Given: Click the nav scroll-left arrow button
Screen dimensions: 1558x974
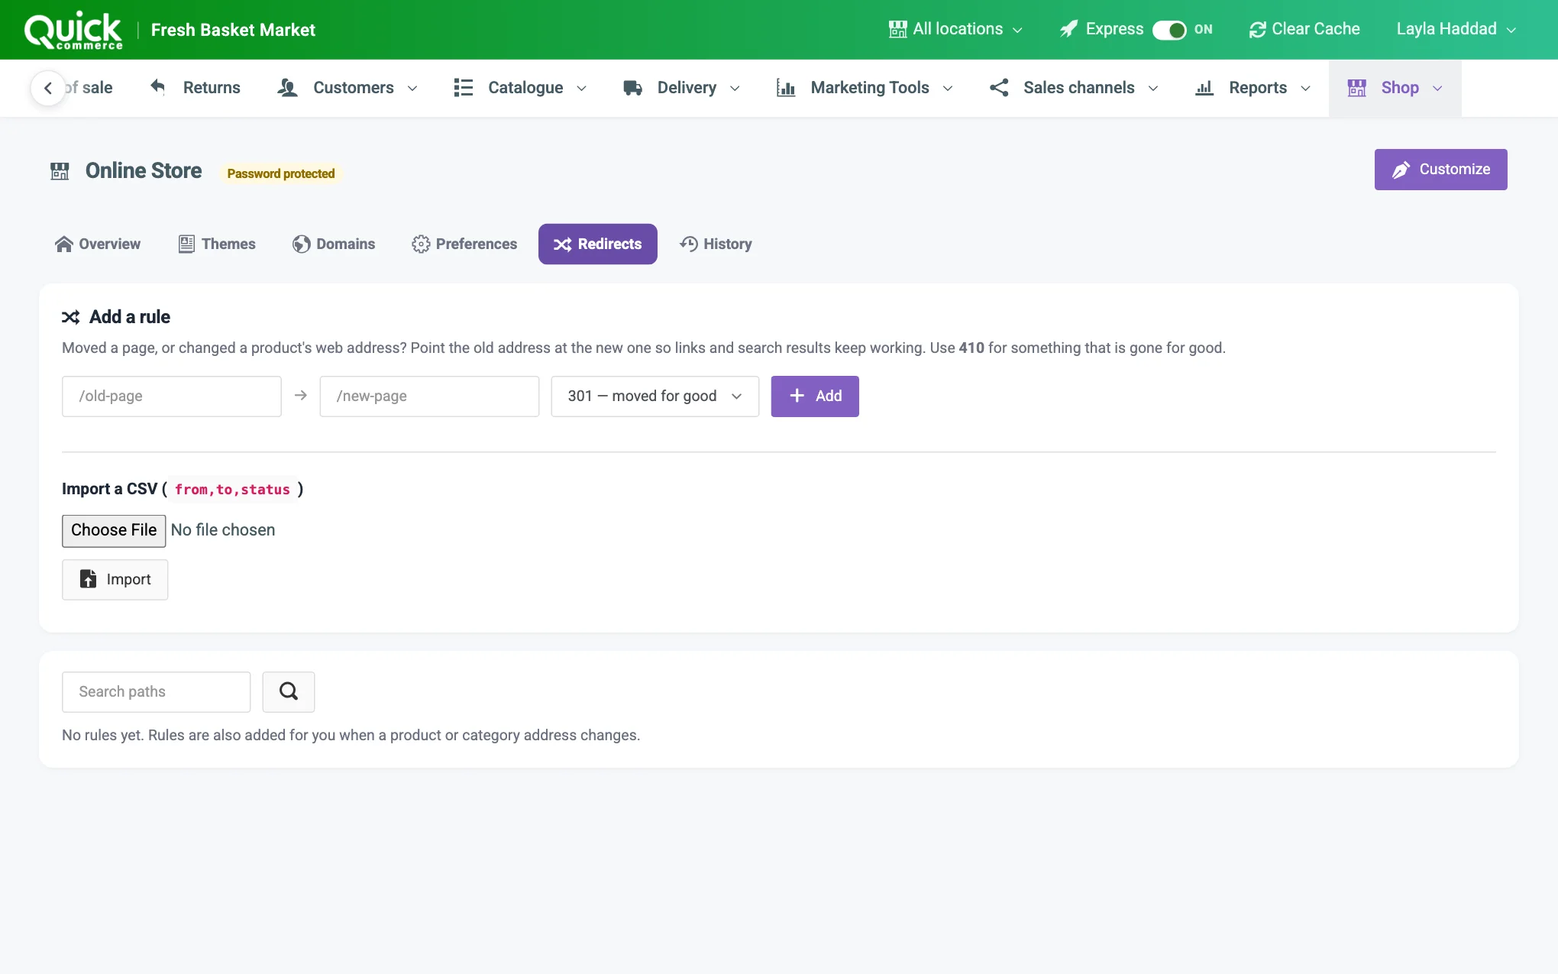Looking at the screenshot, I should [x=48, y=88].
